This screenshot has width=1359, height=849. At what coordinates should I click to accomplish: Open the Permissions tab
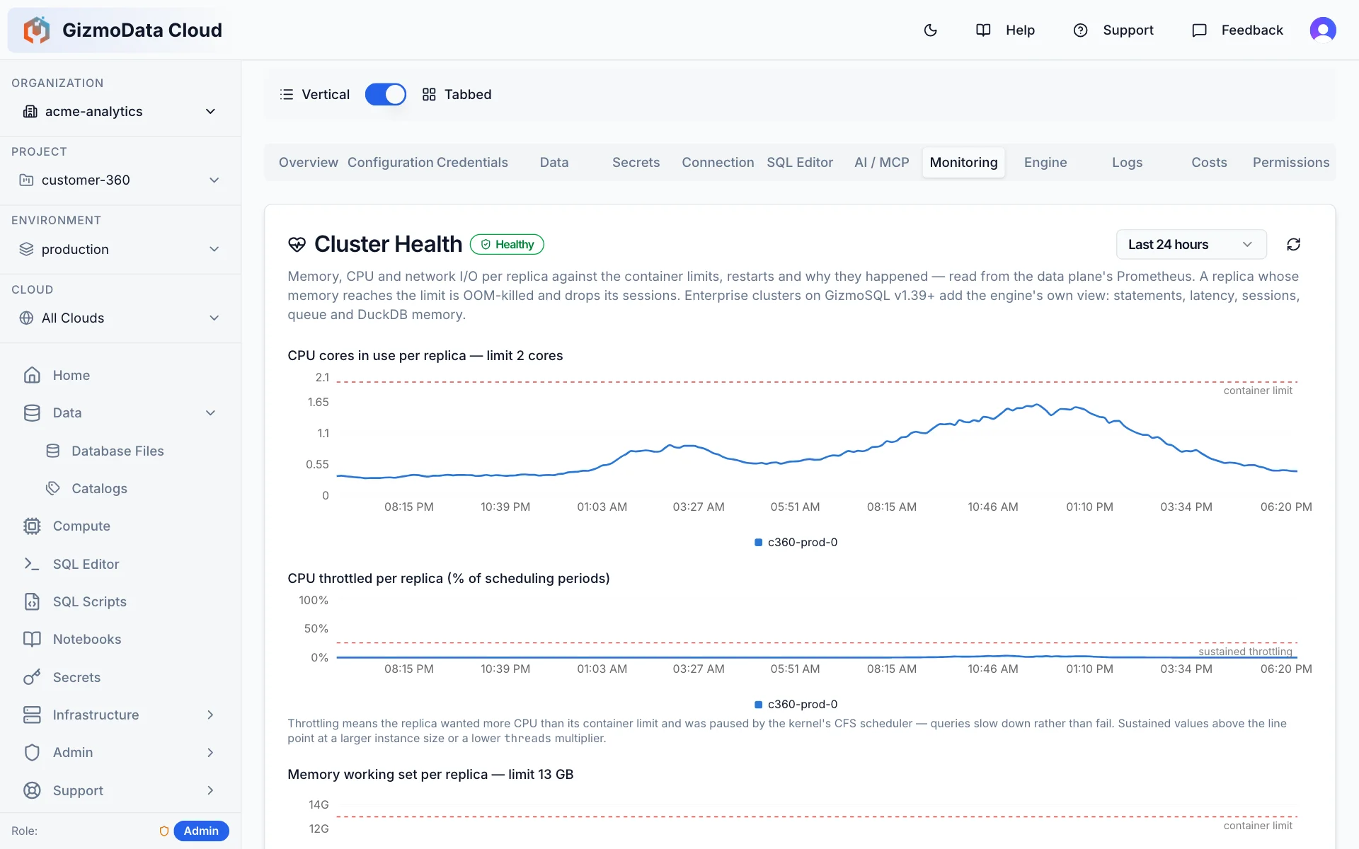[1291, 162]
